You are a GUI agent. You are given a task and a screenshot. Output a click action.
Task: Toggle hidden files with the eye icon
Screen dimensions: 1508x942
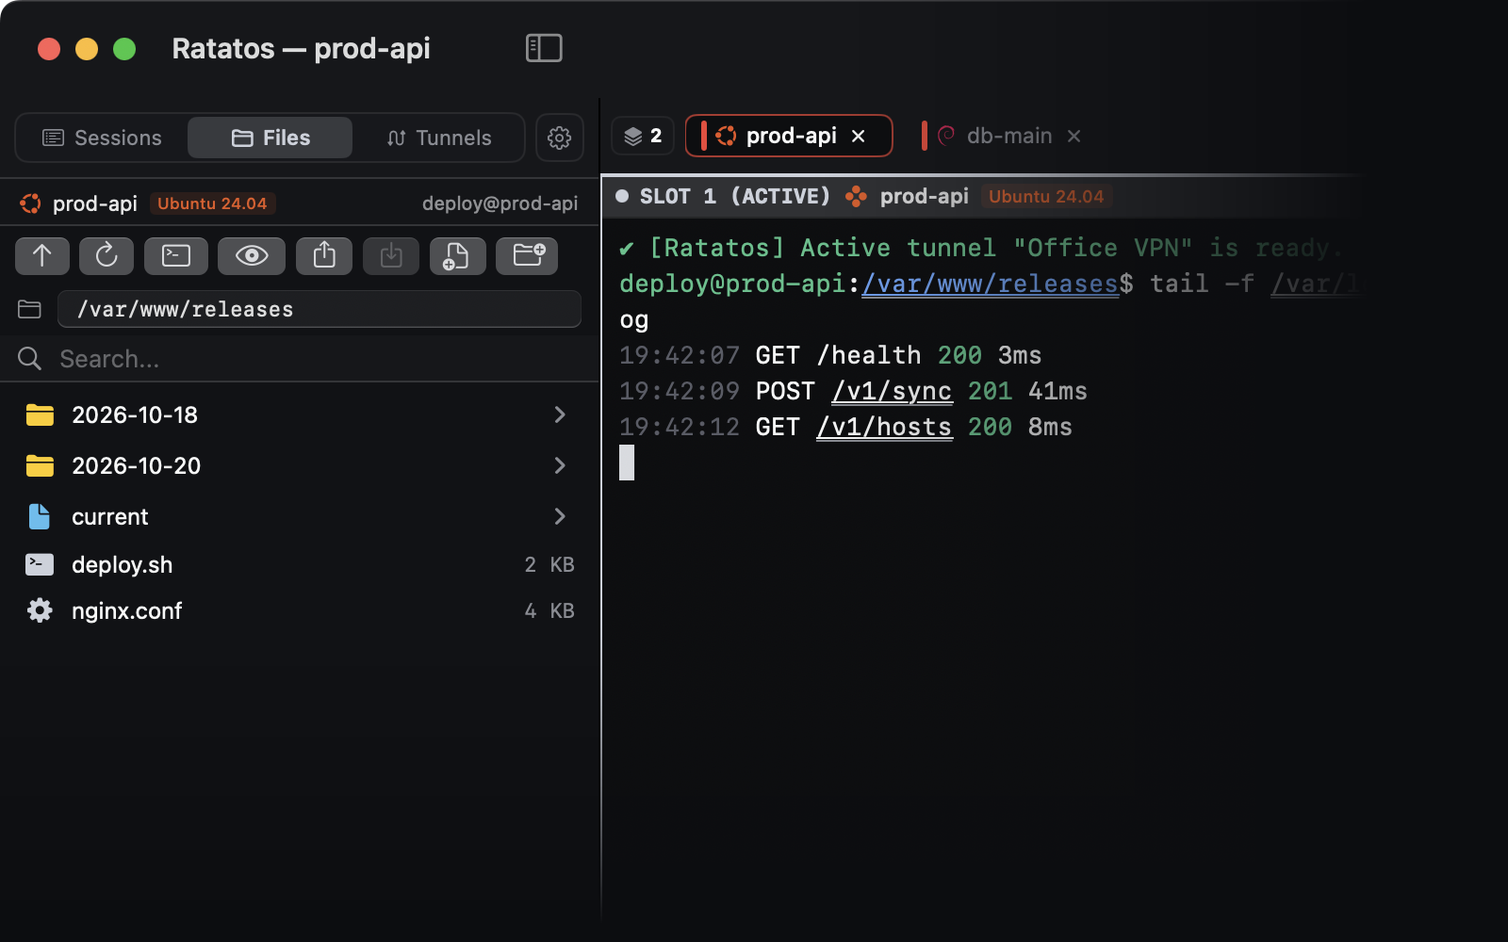(252, 255)
